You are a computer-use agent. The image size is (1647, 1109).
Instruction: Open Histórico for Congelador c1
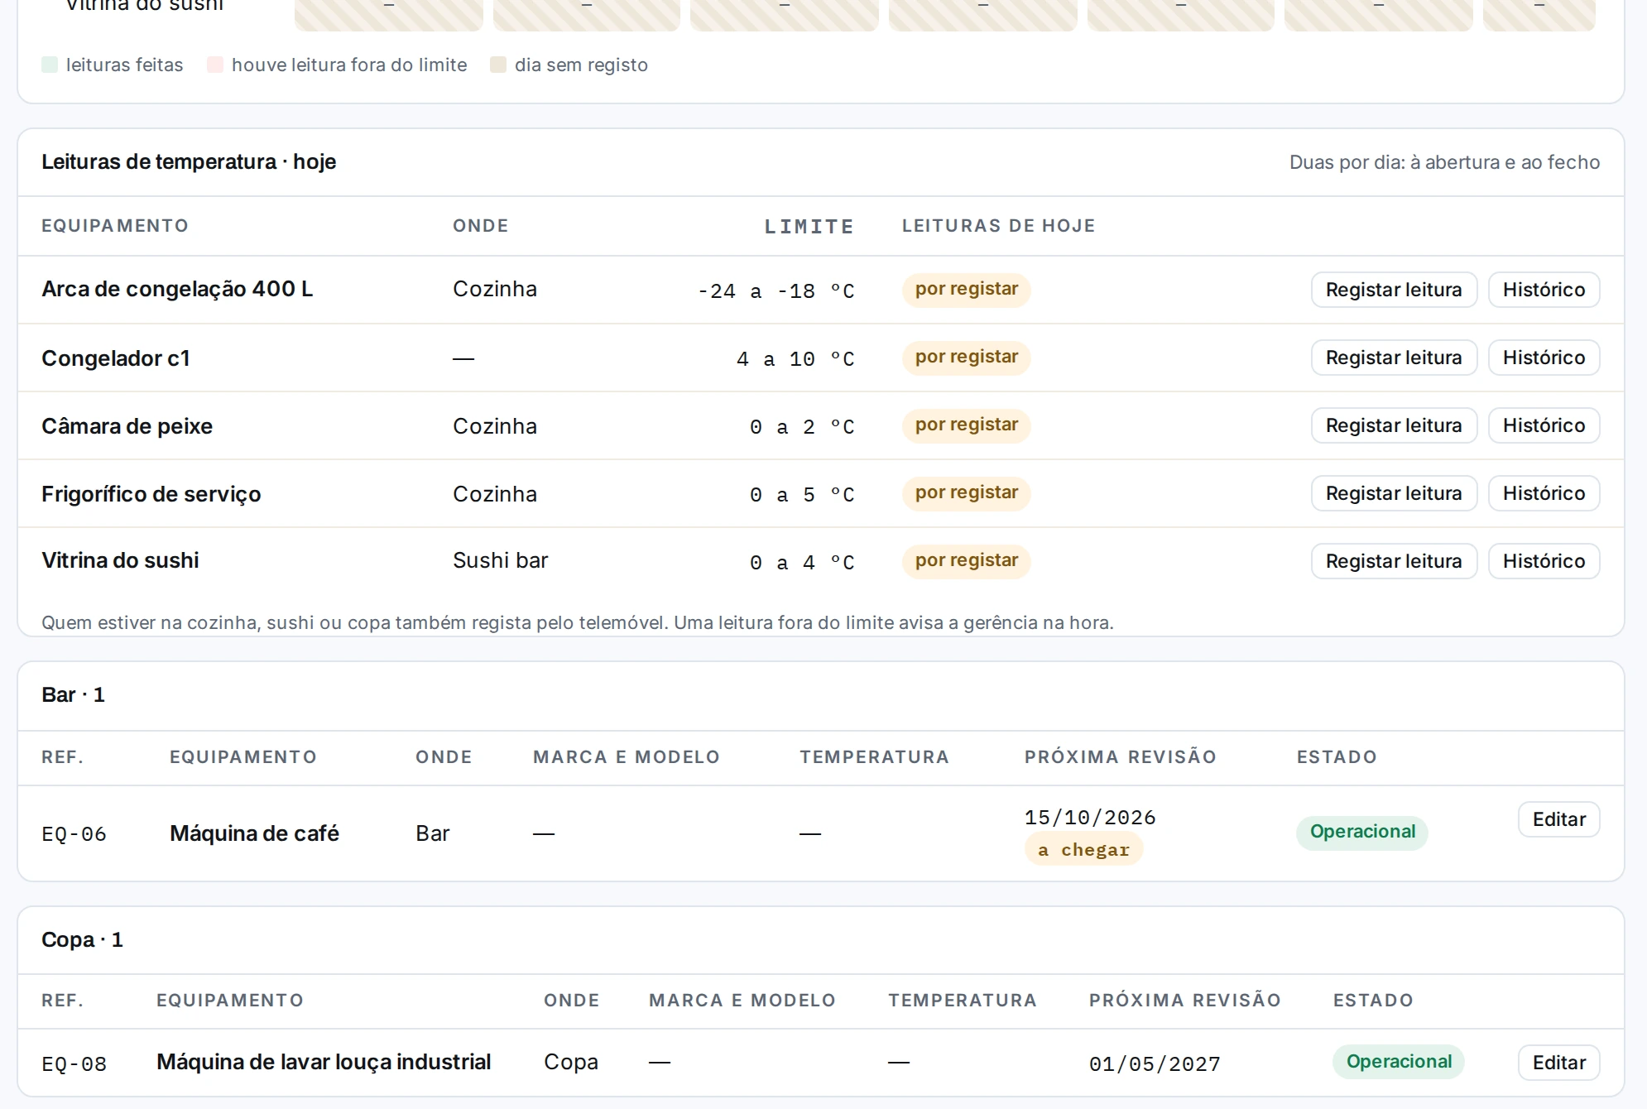(1544, 358)
